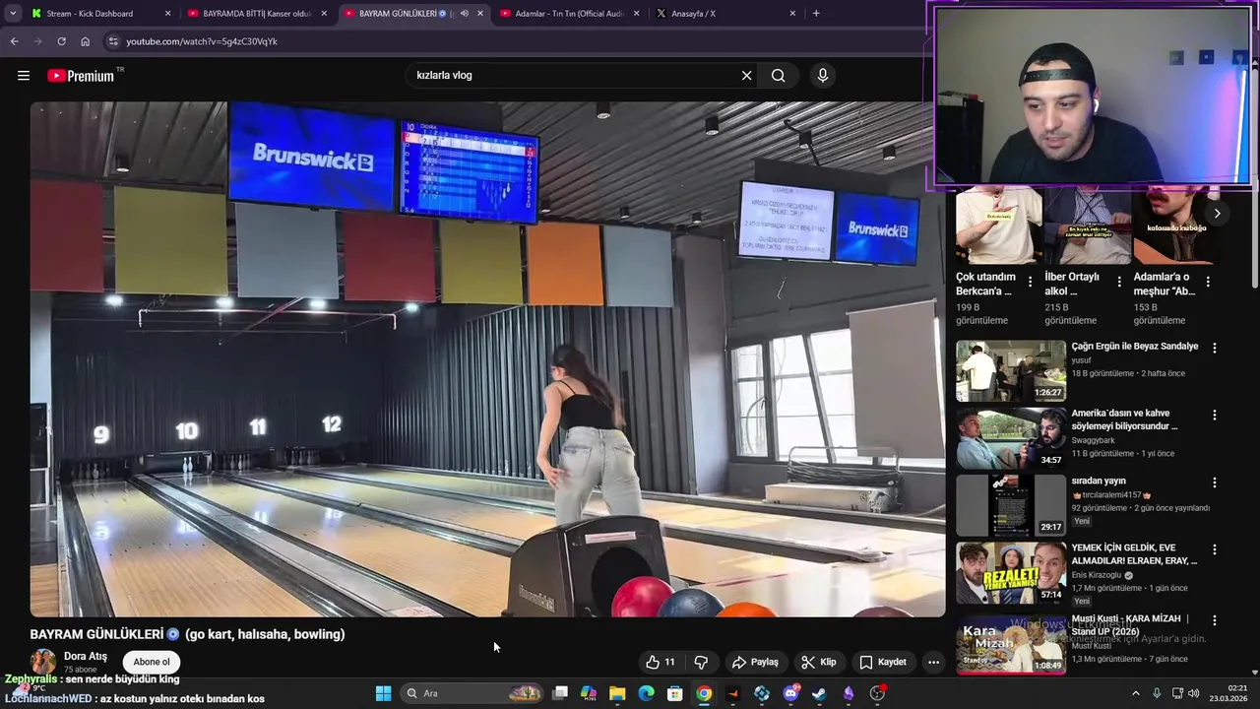Close the Stream - Kick Dashboard tab
This screenshot has height=709, width=1260.
pos(167,14)
